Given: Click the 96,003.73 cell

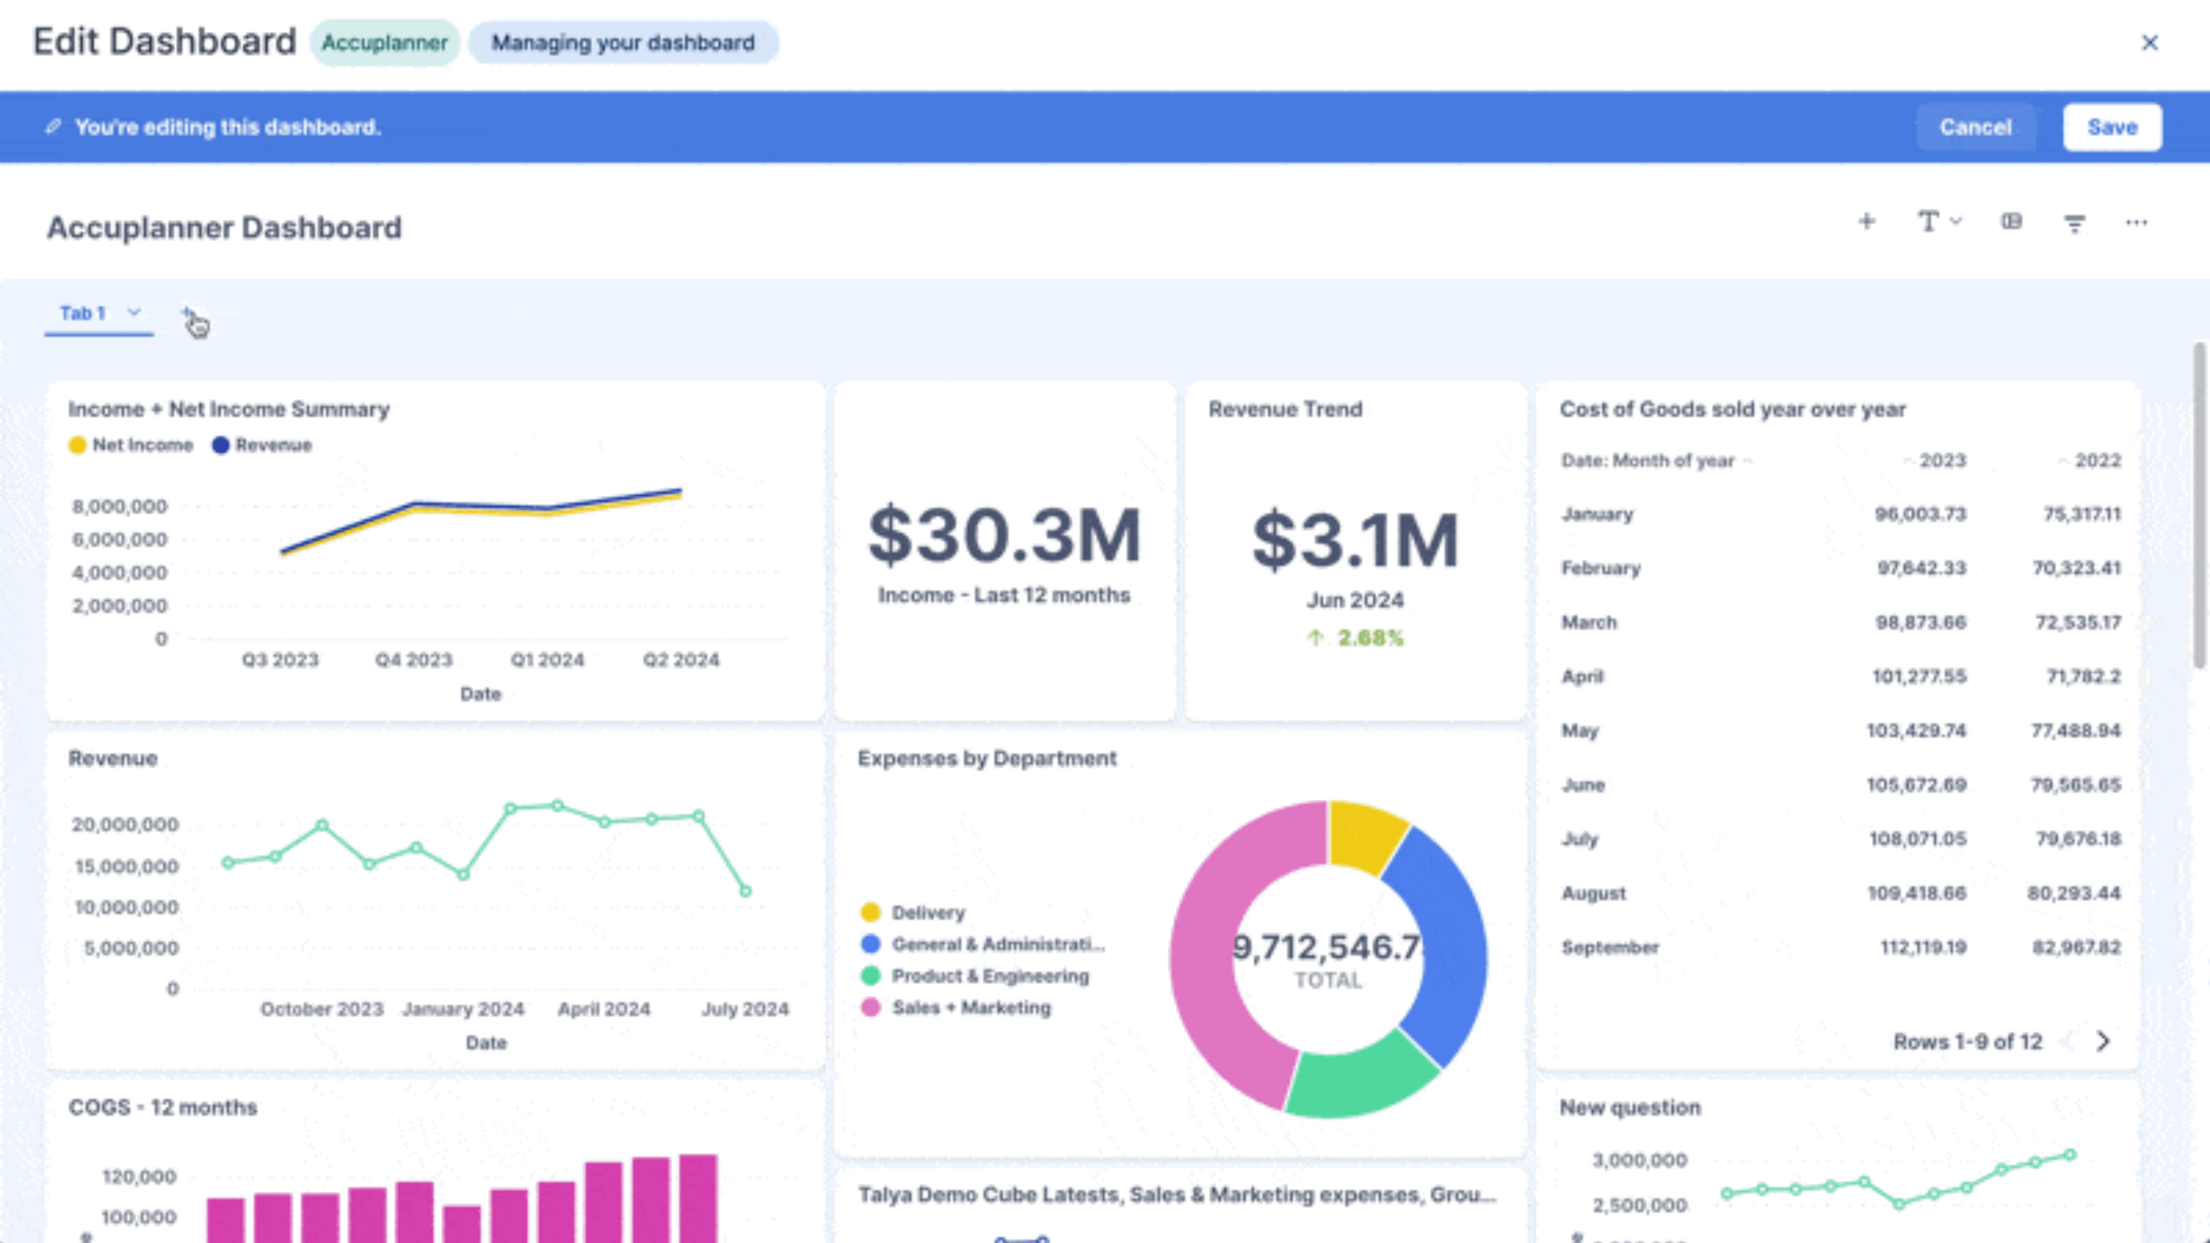Looking at the screenshot, I should tap(1920, 514).
